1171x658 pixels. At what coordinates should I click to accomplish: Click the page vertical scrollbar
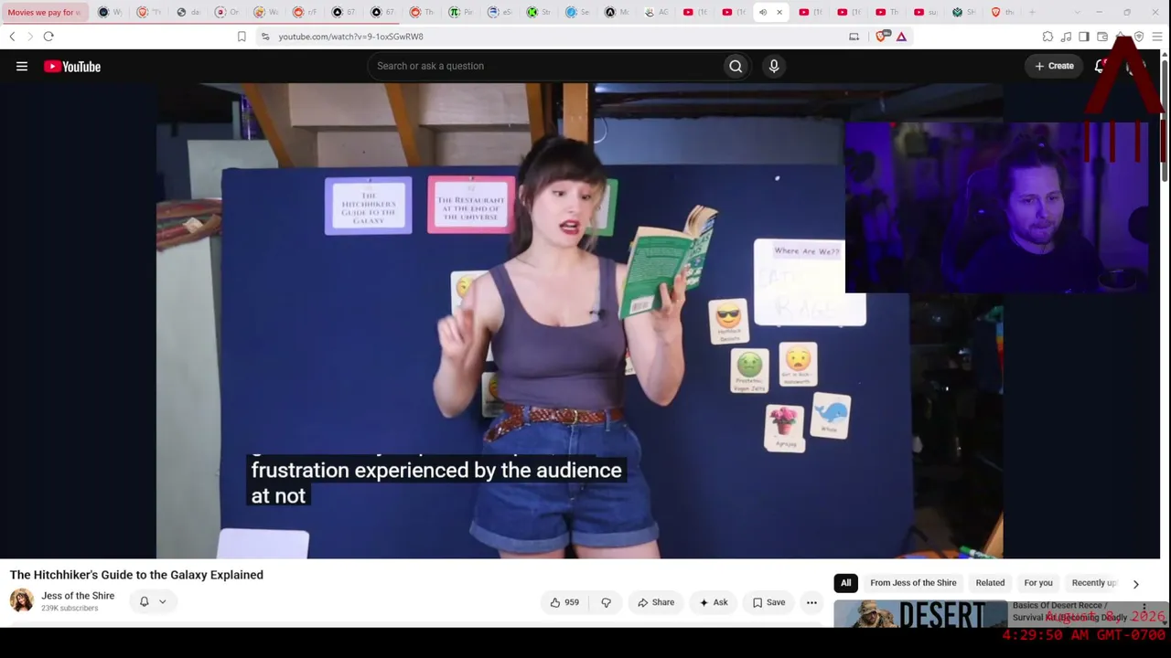tap(1165, 119)
